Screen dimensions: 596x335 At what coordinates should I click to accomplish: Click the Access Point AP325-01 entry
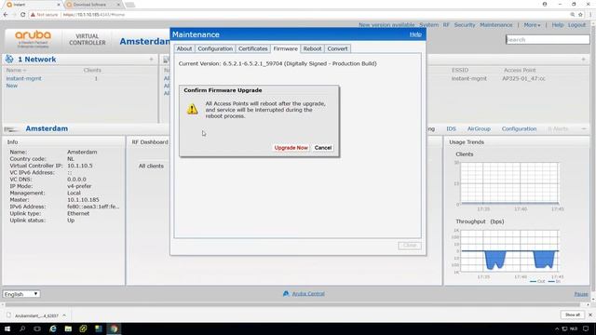(523, 78)
